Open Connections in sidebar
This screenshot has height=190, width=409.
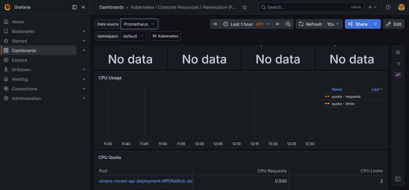(x=25, y=89)
